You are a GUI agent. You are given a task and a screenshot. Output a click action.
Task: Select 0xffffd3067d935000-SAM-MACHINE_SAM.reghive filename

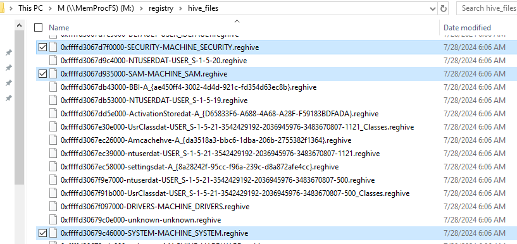pos(144,74)
